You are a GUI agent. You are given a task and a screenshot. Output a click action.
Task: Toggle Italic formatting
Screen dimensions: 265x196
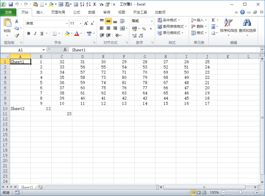click(35, 33)
